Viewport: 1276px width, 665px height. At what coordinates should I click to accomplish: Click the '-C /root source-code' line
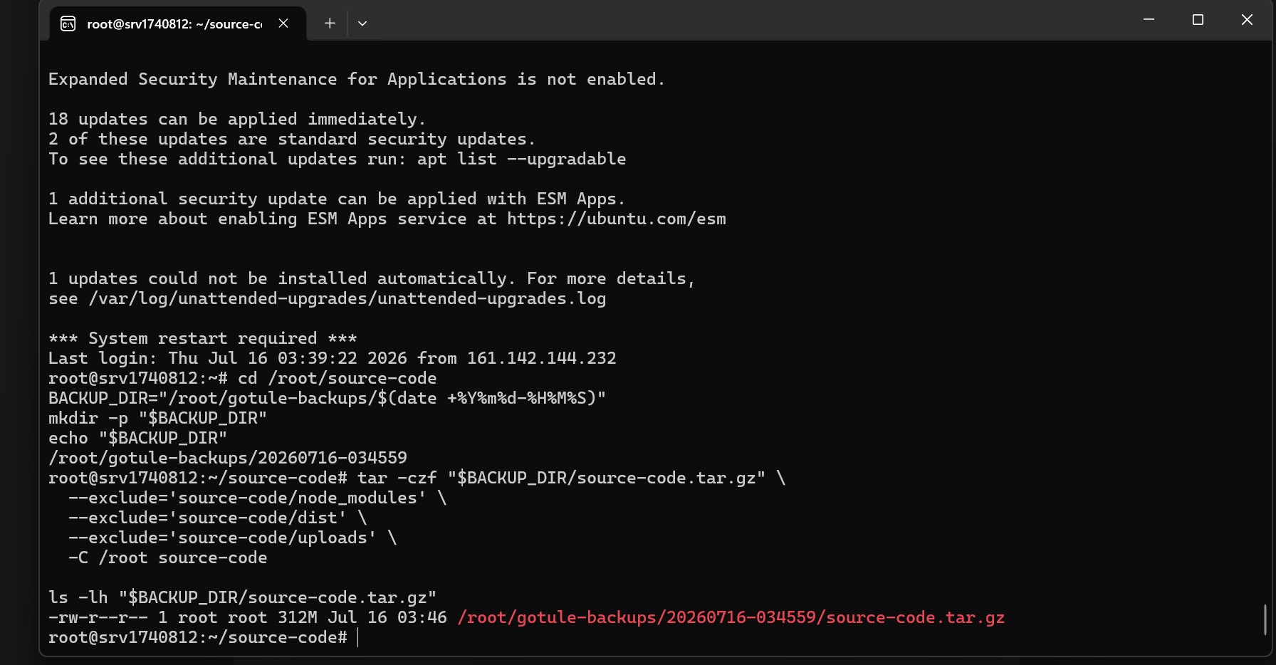[x=168, y=557]
